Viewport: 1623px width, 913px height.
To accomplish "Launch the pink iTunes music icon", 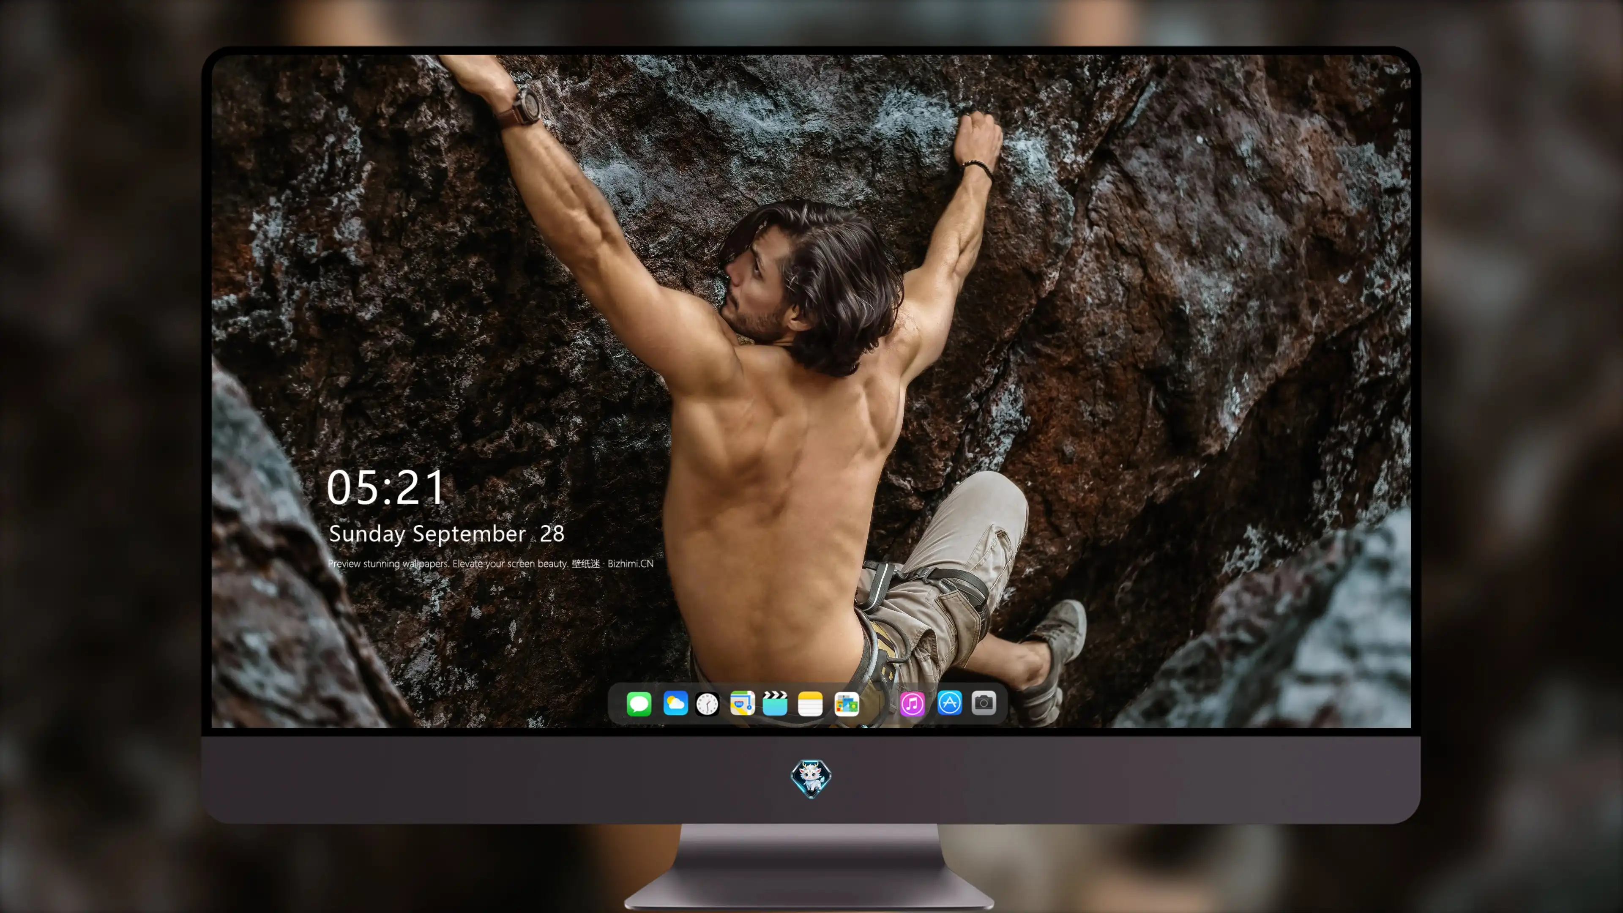I will [x=913, y=704].
